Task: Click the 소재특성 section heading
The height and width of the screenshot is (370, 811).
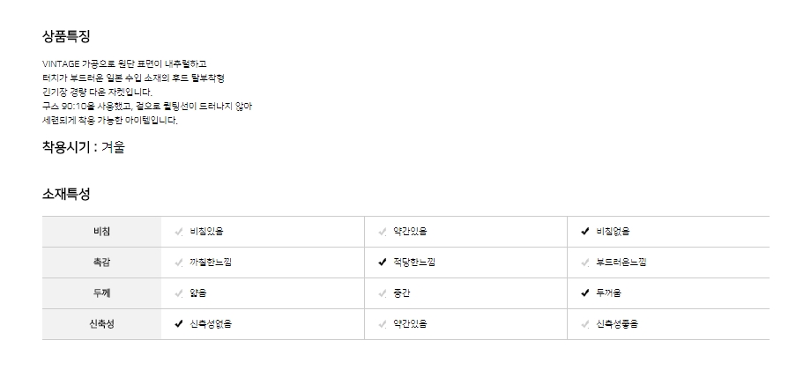Action: (x=66, y=194)
